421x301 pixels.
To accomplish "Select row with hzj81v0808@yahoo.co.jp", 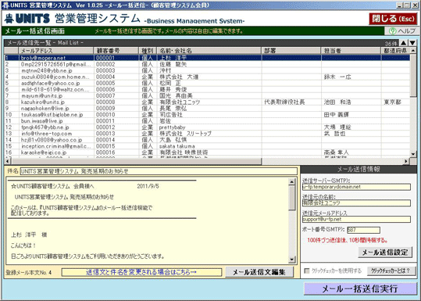I will 207,140.
